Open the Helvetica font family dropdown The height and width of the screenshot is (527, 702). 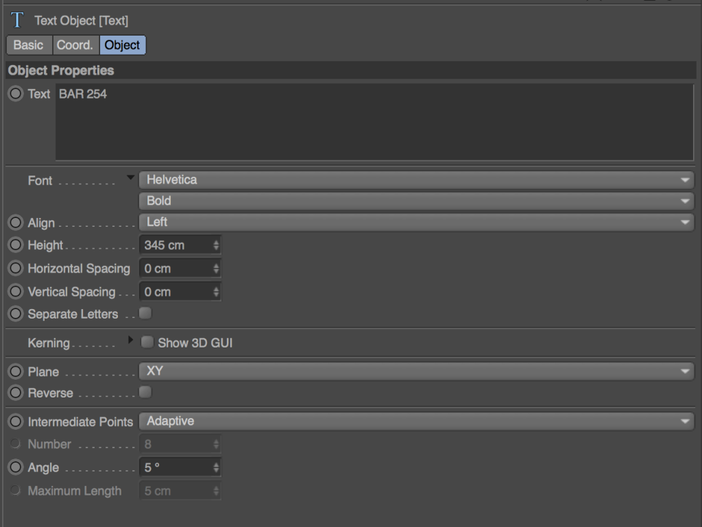pos(416,180)
